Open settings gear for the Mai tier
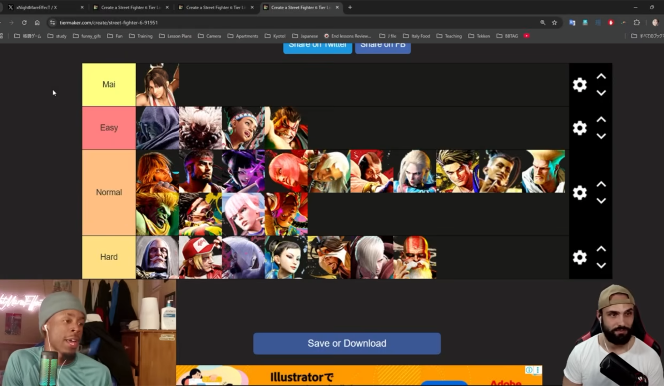This screenshot has width=664, height=386. coord(580,85)
